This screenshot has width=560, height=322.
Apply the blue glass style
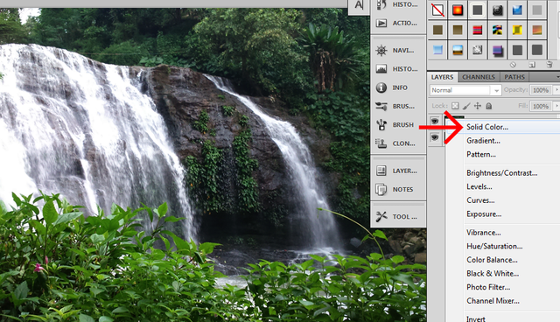517,10
